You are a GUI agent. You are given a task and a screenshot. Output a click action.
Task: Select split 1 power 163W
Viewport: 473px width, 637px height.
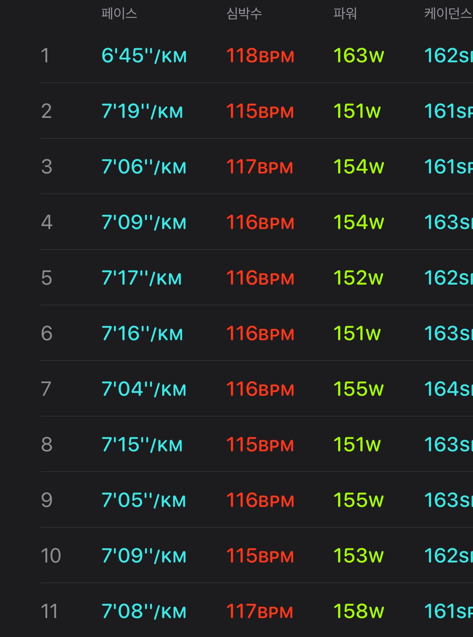[359, 56]
